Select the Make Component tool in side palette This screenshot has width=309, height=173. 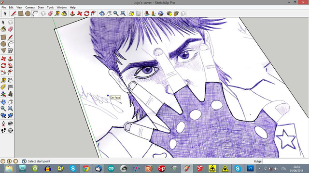coord(10,23)
